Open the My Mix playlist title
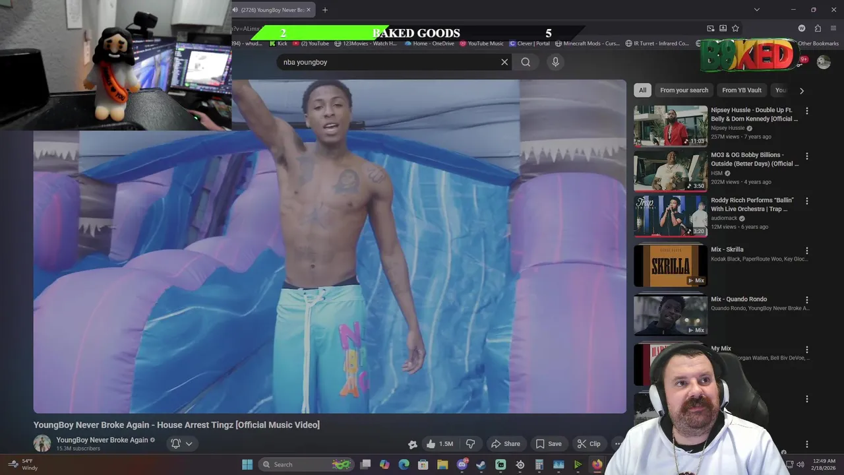The height and width of the screenshot is (475, 844). [x=721, y=348]
